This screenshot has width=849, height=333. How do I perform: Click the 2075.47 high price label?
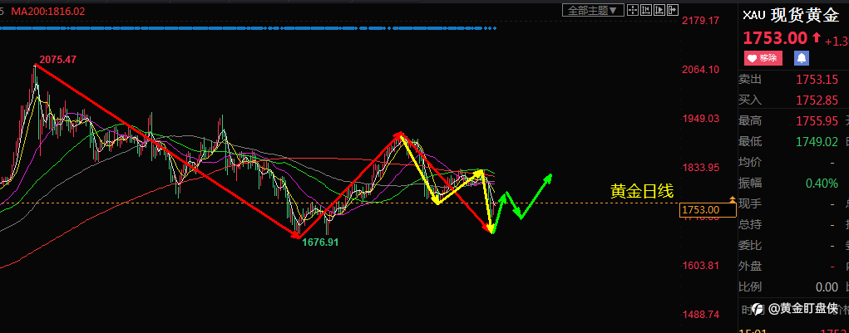pos(57,60)
